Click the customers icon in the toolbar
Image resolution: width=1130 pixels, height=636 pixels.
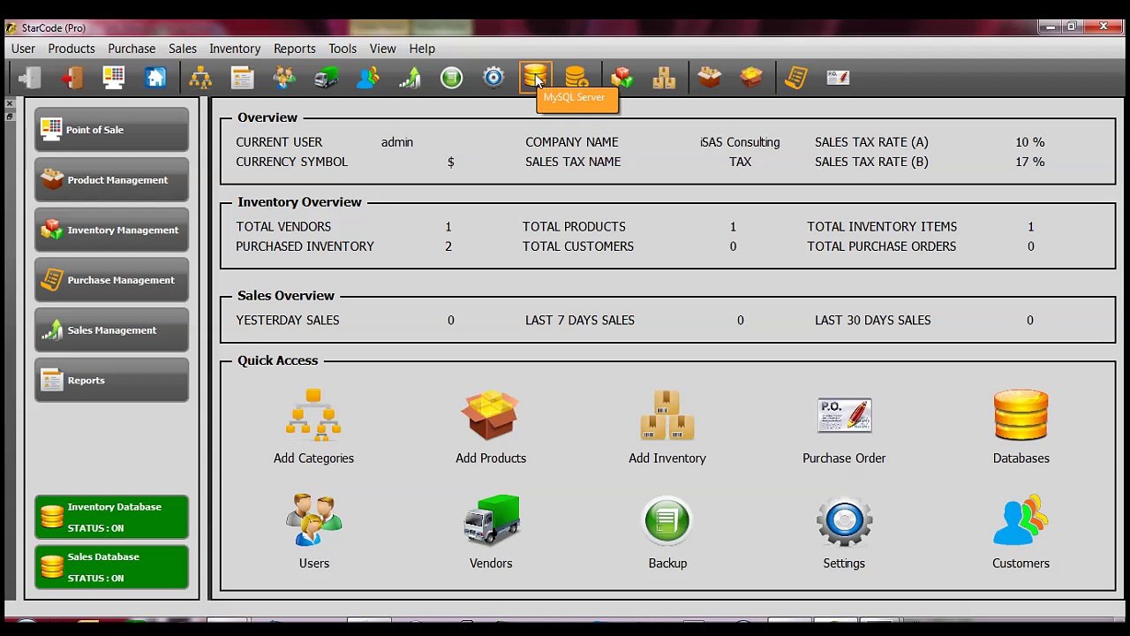click(368, 78)
